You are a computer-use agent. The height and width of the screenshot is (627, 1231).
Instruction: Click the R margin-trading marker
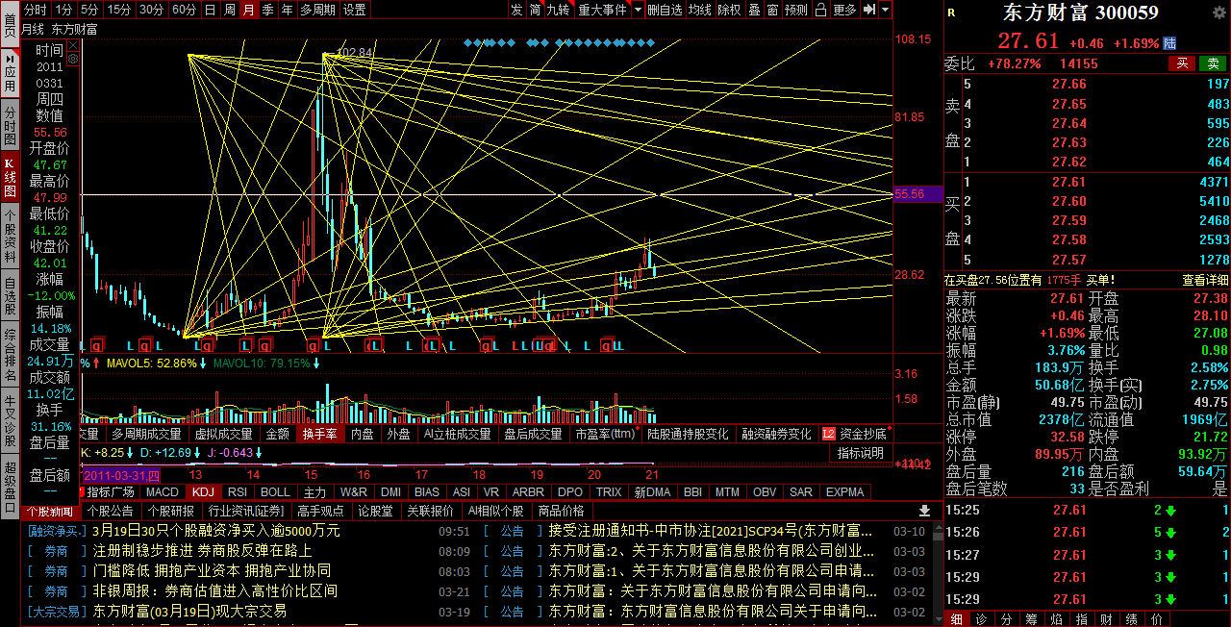pos(952,13)
